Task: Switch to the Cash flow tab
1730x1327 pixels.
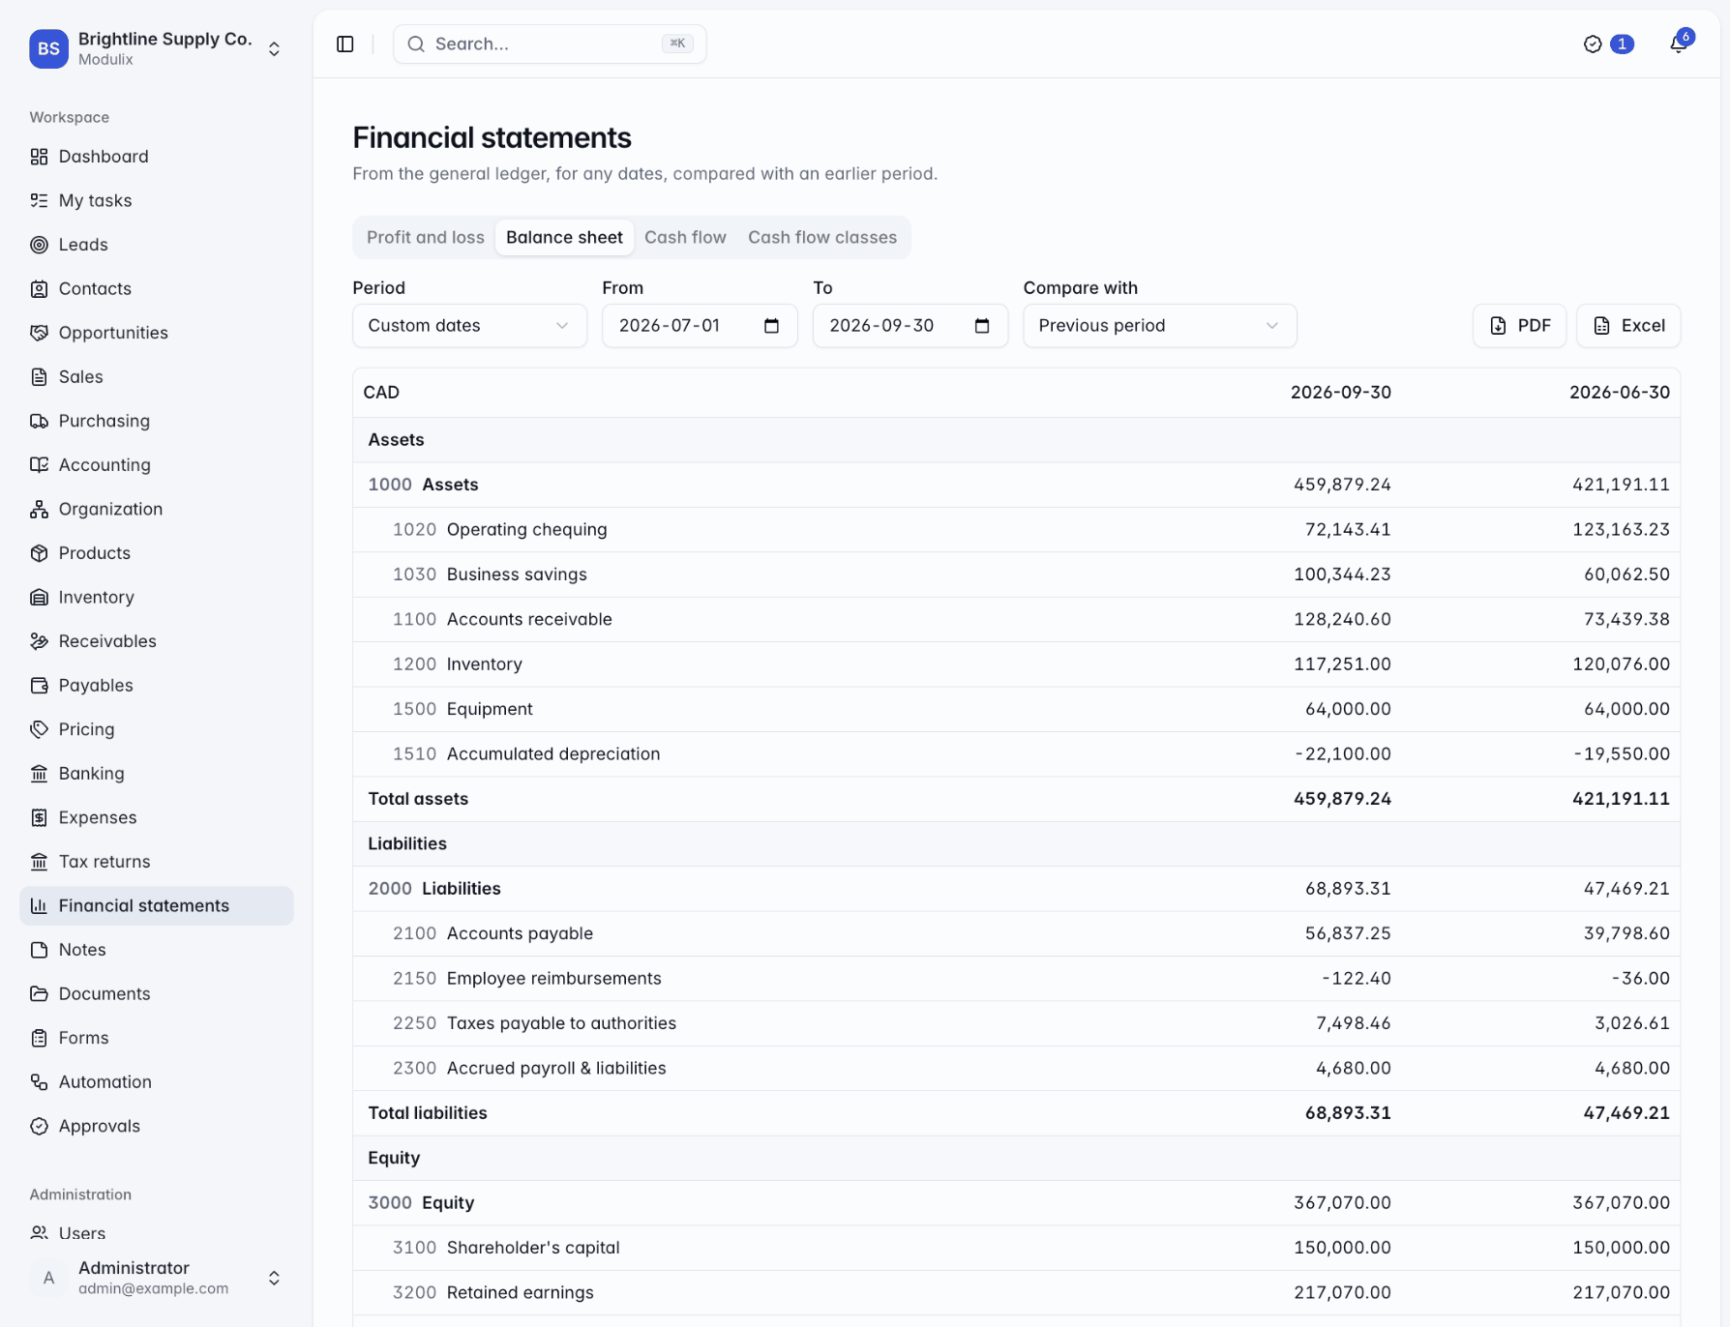Action: click(685, 238)
